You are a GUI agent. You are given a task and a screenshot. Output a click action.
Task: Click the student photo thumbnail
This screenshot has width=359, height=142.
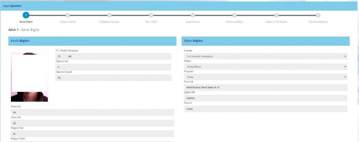(29, 77)
